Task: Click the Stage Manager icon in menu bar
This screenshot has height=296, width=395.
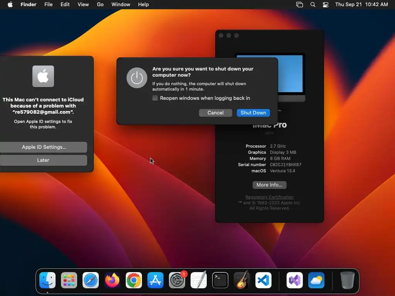Action: 299,5
